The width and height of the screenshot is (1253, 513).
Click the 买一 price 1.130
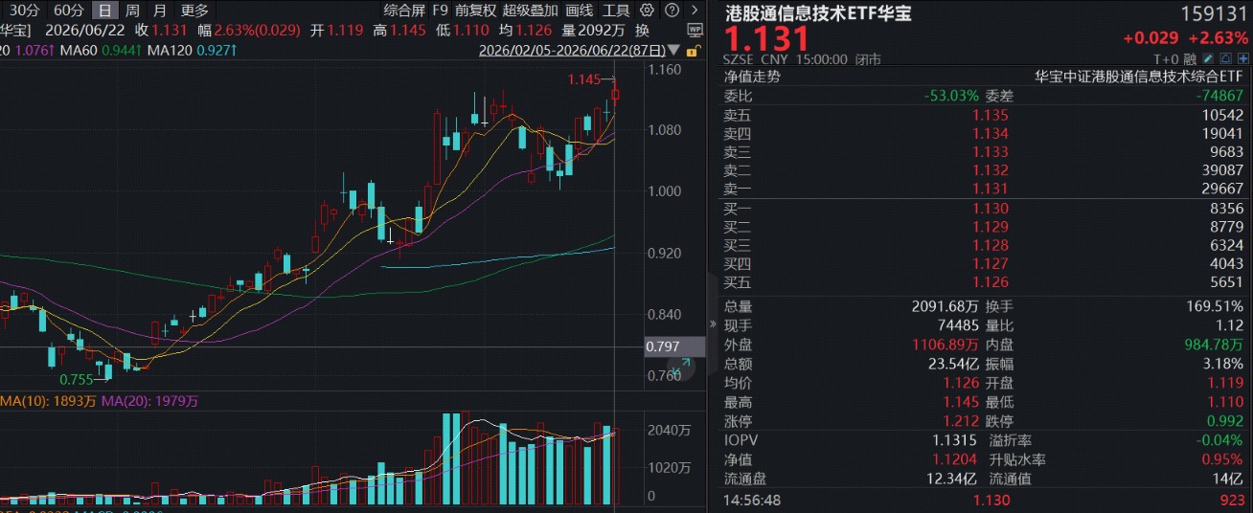(x=991, y=209)
